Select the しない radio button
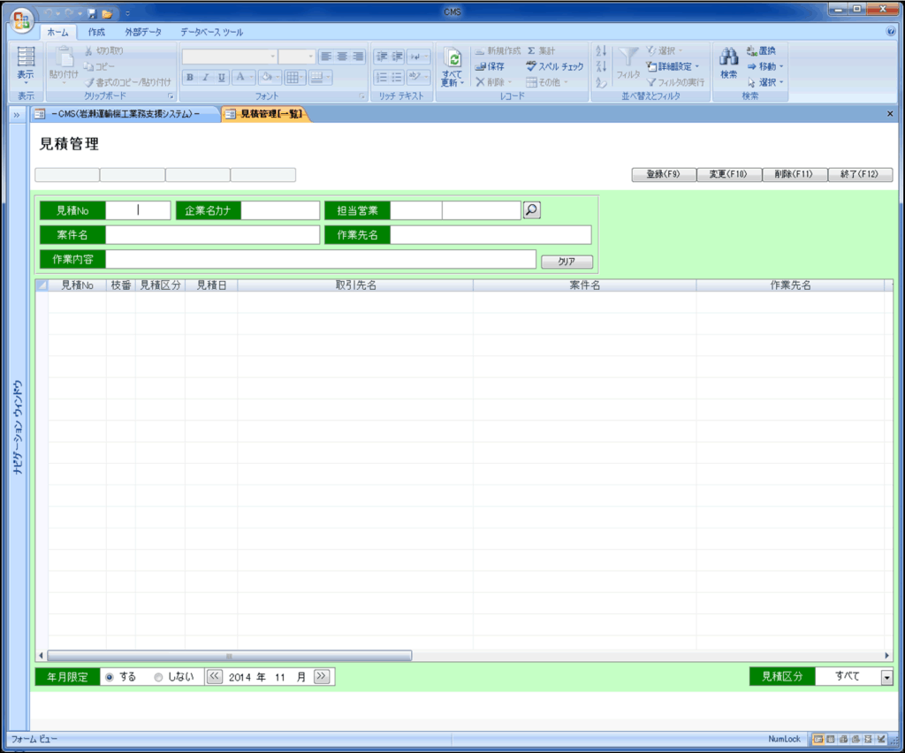Image resolution: width=905 pixels, height=753 pixels. pyautogui.click(x=159, y=677)
